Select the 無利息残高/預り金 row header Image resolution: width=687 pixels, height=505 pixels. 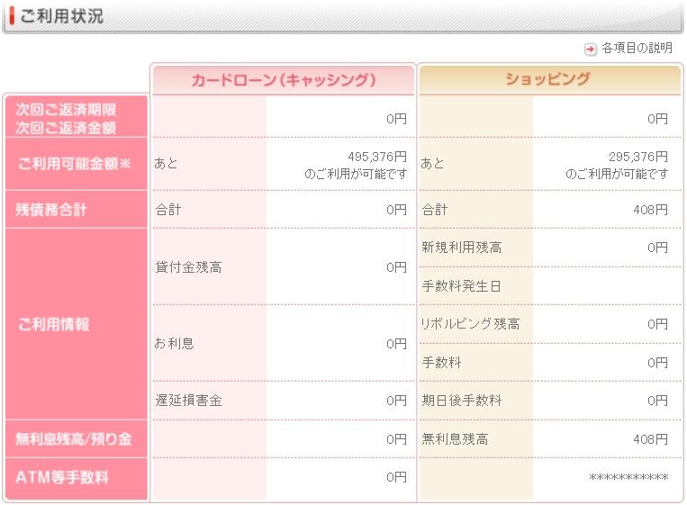point(74,439)
